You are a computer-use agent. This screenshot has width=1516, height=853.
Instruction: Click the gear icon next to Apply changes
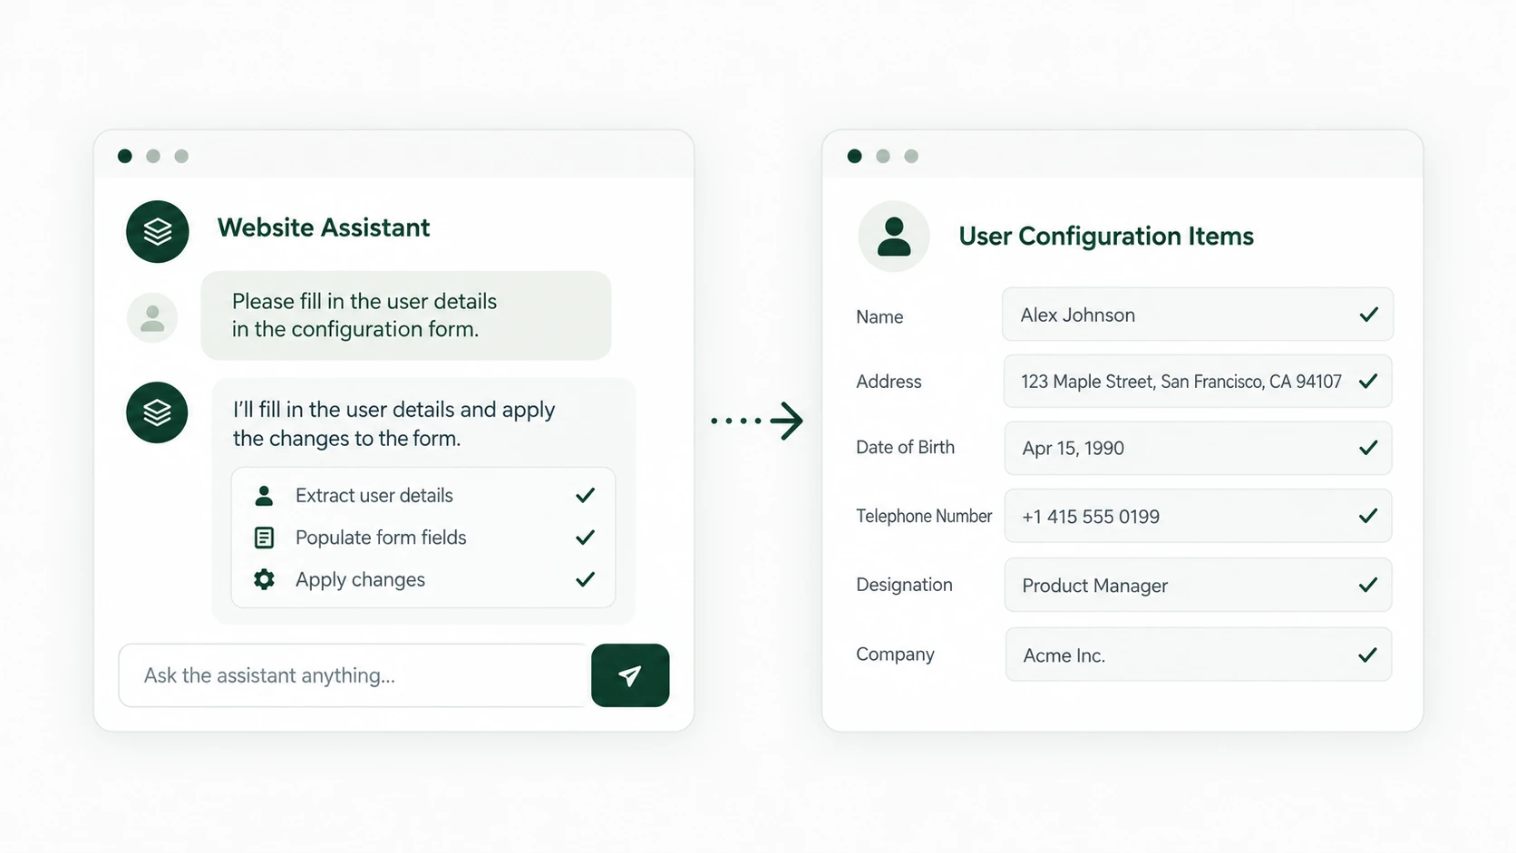264,579
